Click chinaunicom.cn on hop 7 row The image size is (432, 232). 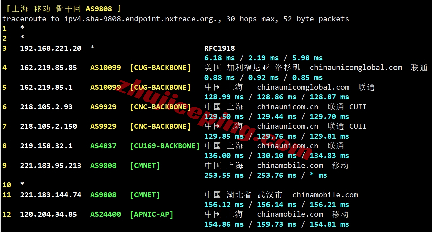[x=288, y=126]
